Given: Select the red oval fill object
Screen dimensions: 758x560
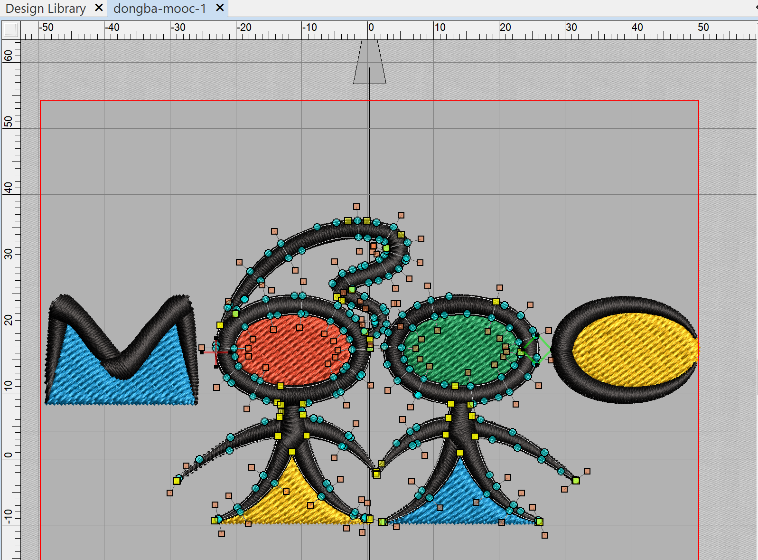Looking at the screenshot, I should pyautogui.click(x=293, y=350).
